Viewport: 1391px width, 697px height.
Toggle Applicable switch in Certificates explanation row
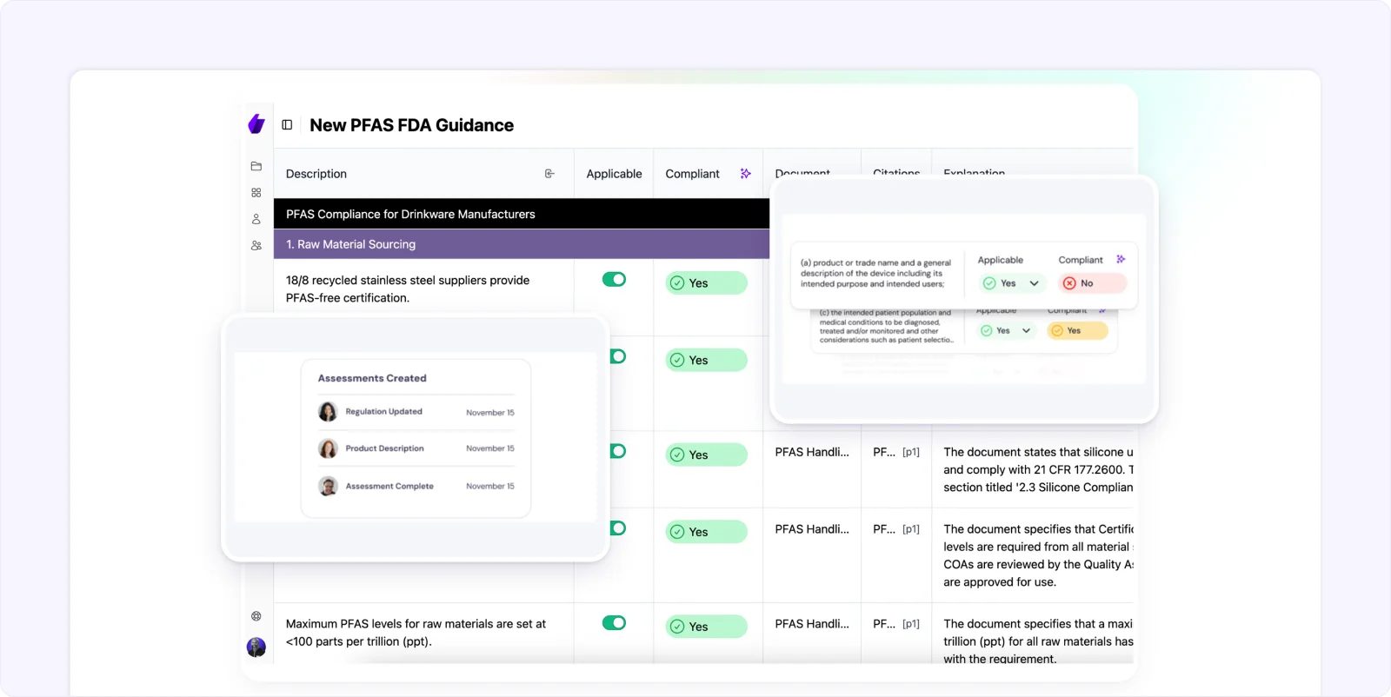[x=618, y=528]
